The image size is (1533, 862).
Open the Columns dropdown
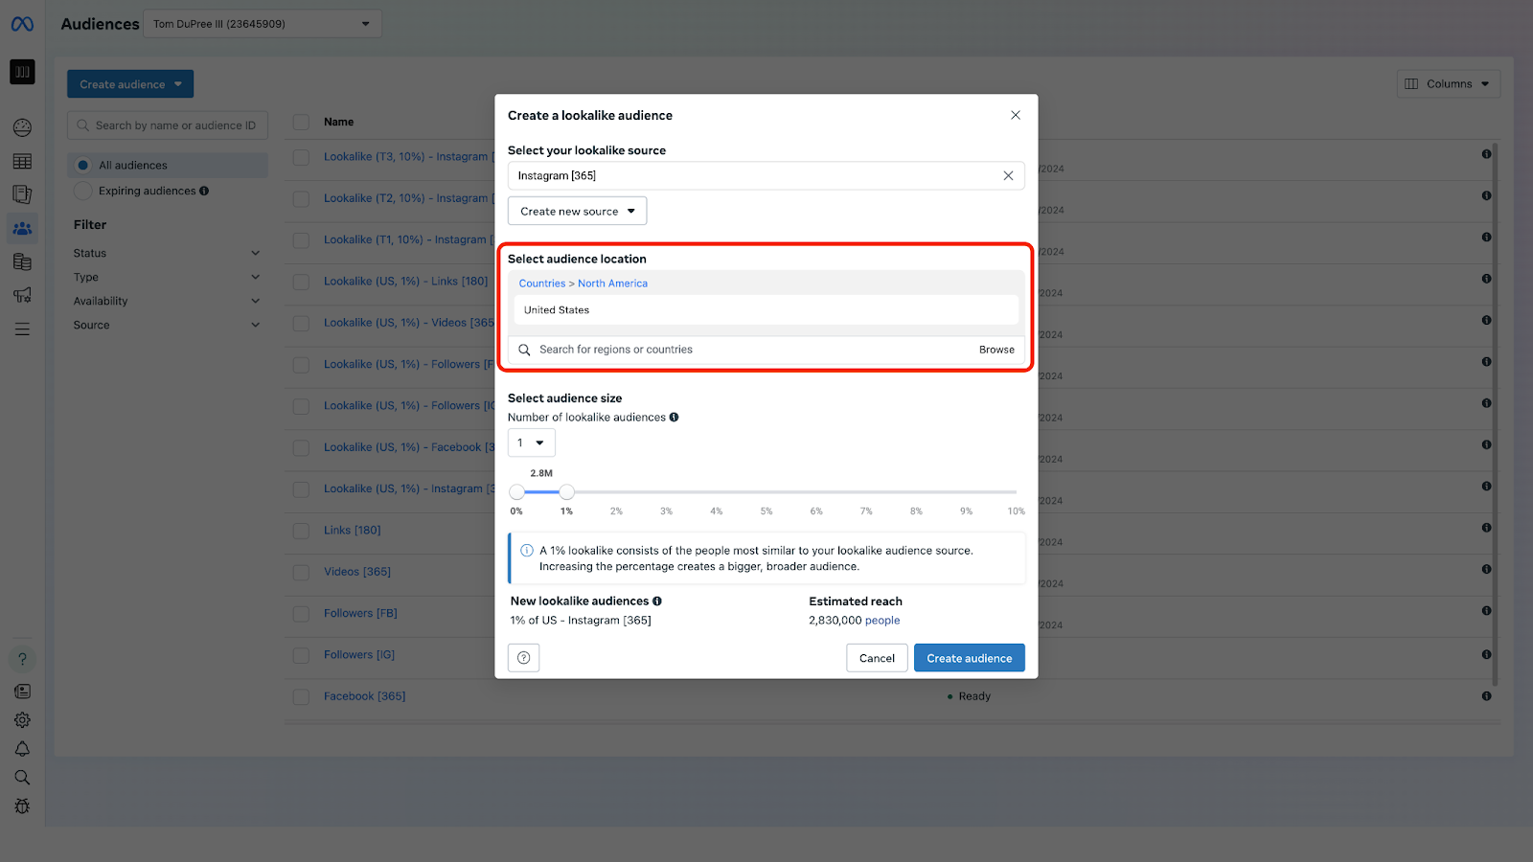(1448, 83)
